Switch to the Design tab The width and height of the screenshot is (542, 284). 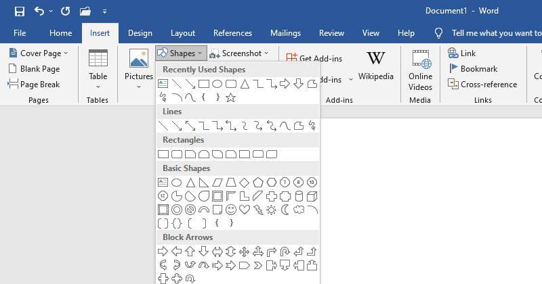140,32
